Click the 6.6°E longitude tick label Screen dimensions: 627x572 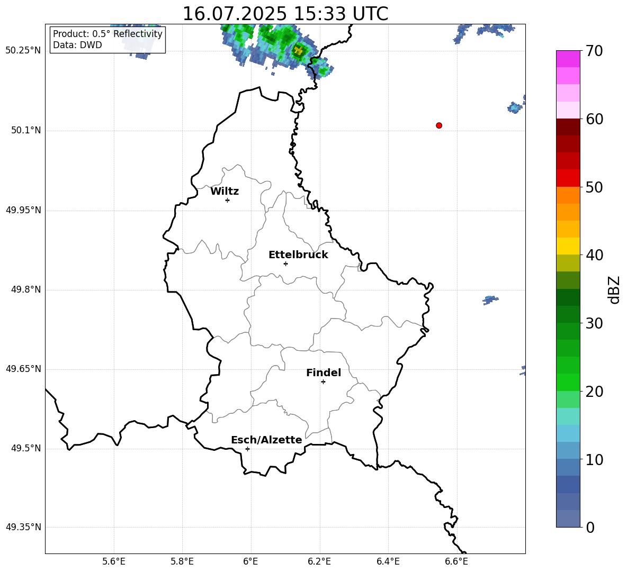pyautogui.click(x=456, y=561)
